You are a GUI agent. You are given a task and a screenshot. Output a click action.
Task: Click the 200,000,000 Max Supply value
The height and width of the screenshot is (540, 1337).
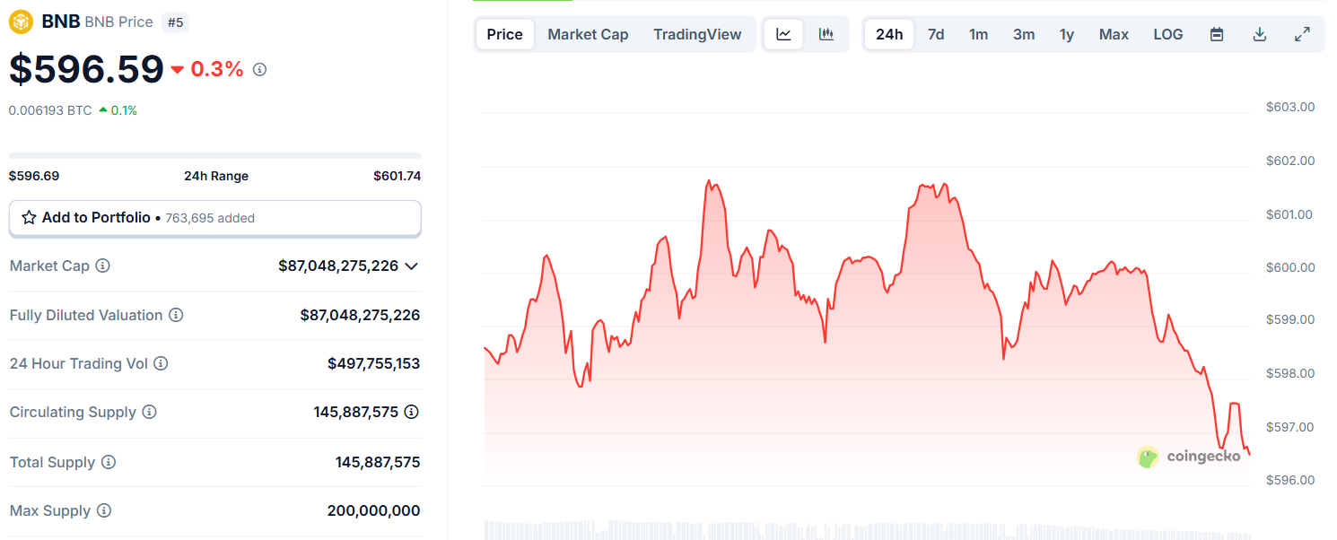(x=373, y=511)
